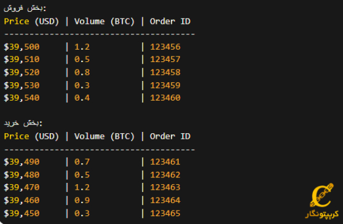Select volume 0.8 in the $39,520 row
This screenshot has width=343, height=224.
(82, 72)
